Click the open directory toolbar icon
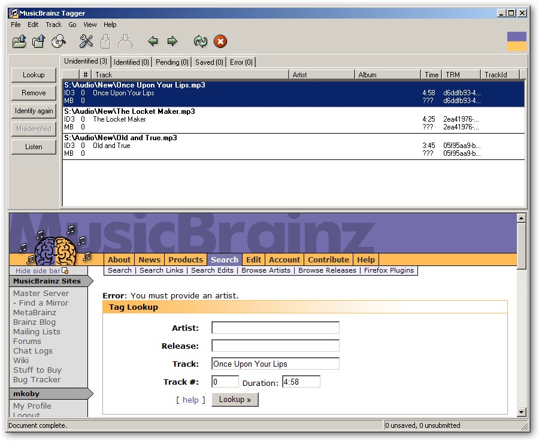This screenshot has width=539, height=441. tap(39, 41)
